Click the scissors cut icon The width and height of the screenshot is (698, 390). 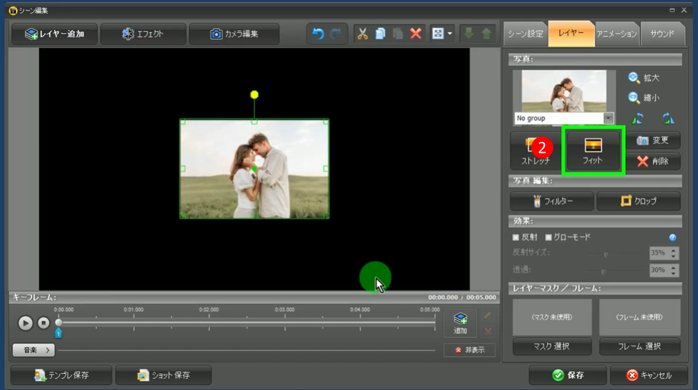(x=362, y=34)
